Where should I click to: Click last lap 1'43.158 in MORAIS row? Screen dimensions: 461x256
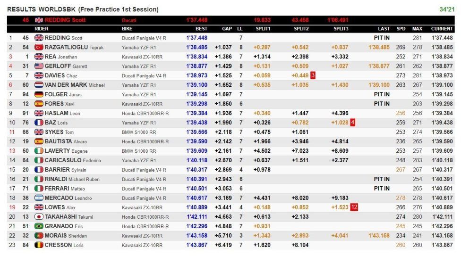click(x=379, y=235)
